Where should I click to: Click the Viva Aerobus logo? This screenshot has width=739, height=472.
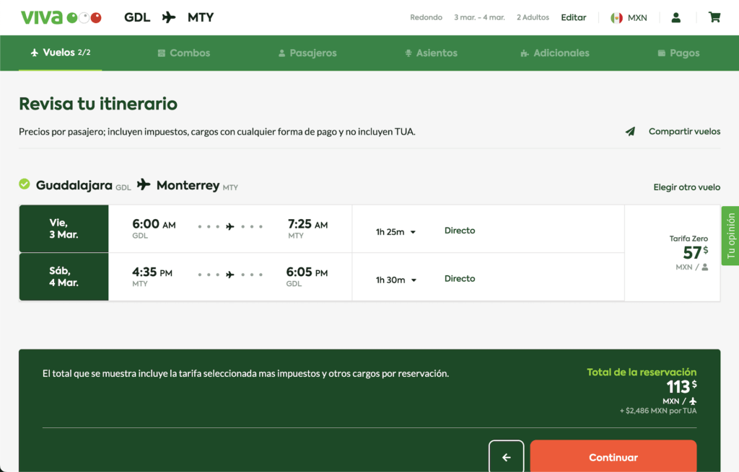(x=61, y=17)
